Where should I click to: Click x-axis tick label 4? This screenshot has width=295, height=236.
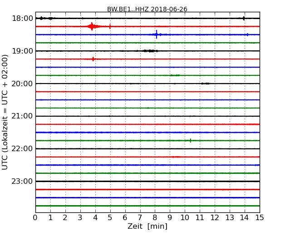point(95,218)
